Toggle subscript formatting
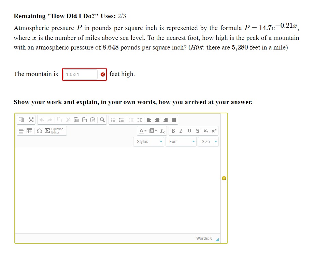 click(x=206, y=131)
